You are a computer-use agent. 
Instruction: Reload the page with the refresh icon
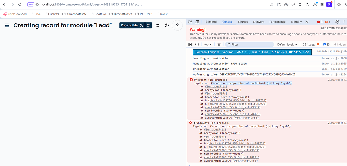click(20, 4)
